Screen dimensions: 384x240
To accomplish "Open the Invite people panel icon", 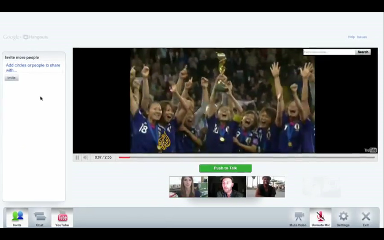I will (x=17, y=217).
